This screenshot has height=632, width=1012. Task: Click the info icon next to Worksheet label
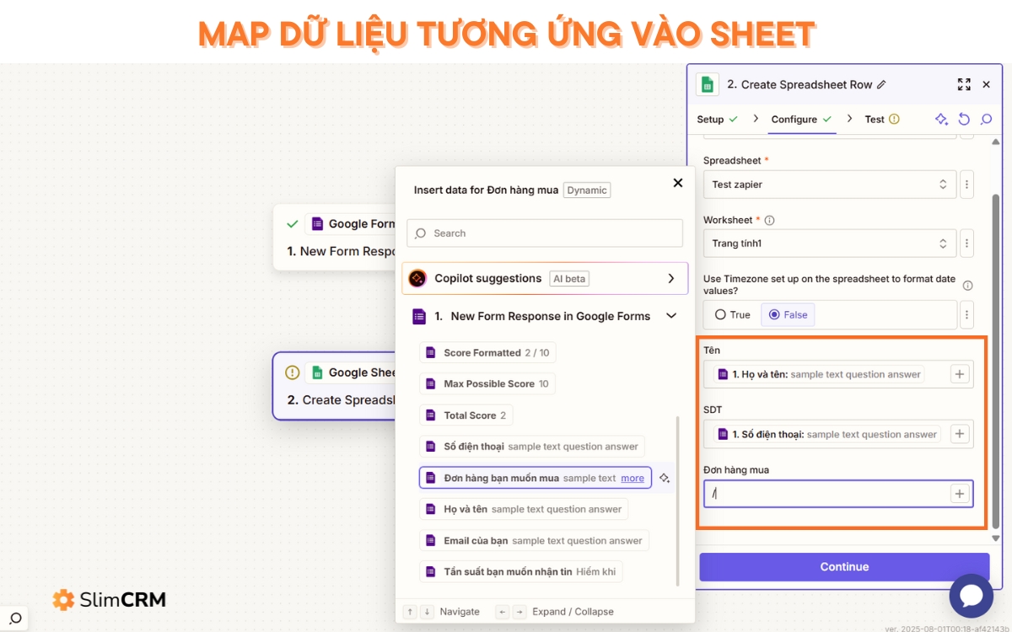769,220
